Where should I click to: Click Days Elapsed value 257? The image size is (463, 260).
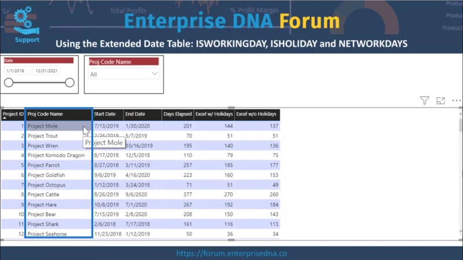188,165
